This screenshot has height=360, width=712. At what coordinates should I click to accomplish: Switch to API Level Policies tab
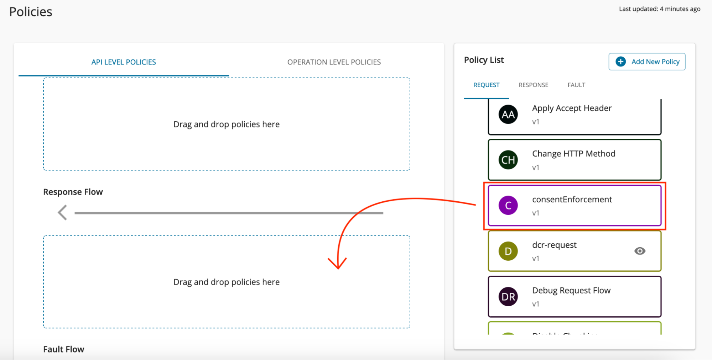124,62
